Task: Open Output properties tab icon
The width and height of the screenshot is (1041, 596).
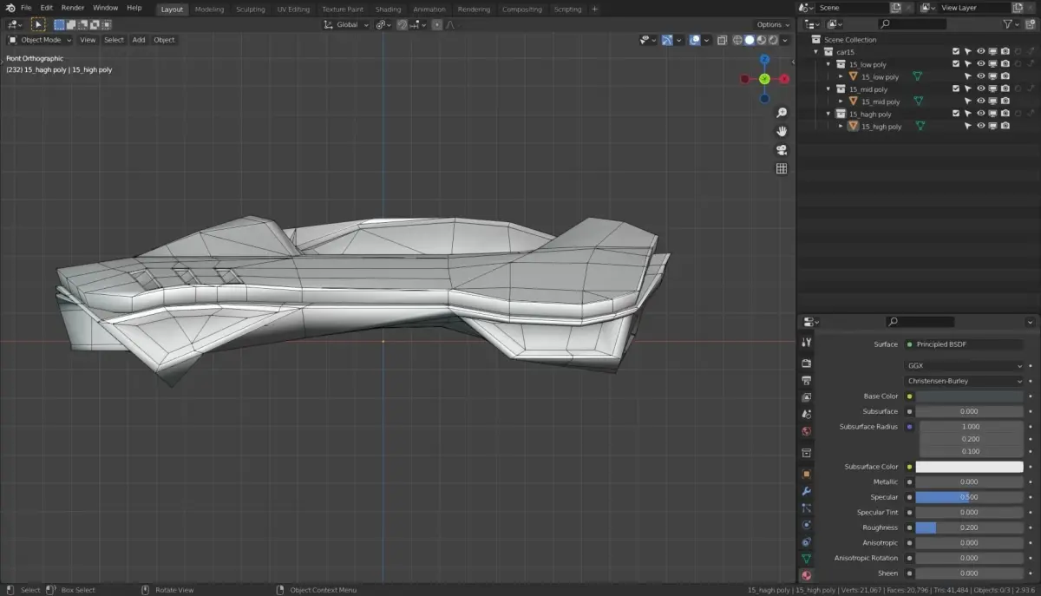Action: (x=807, y=381)
